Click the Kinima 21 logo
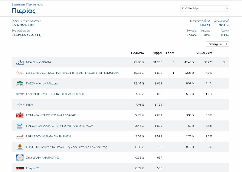Image resolution: width=242 pixels, height=172 pixels. 20,168
